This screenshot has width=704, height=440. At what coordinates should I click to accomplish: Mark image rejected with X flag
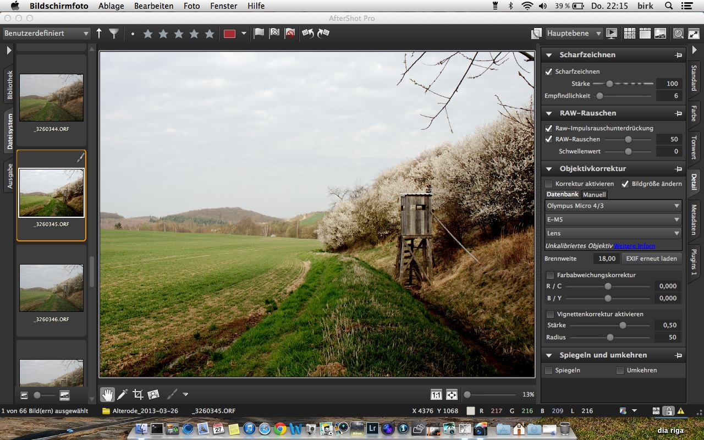click(x=274, y=34)
